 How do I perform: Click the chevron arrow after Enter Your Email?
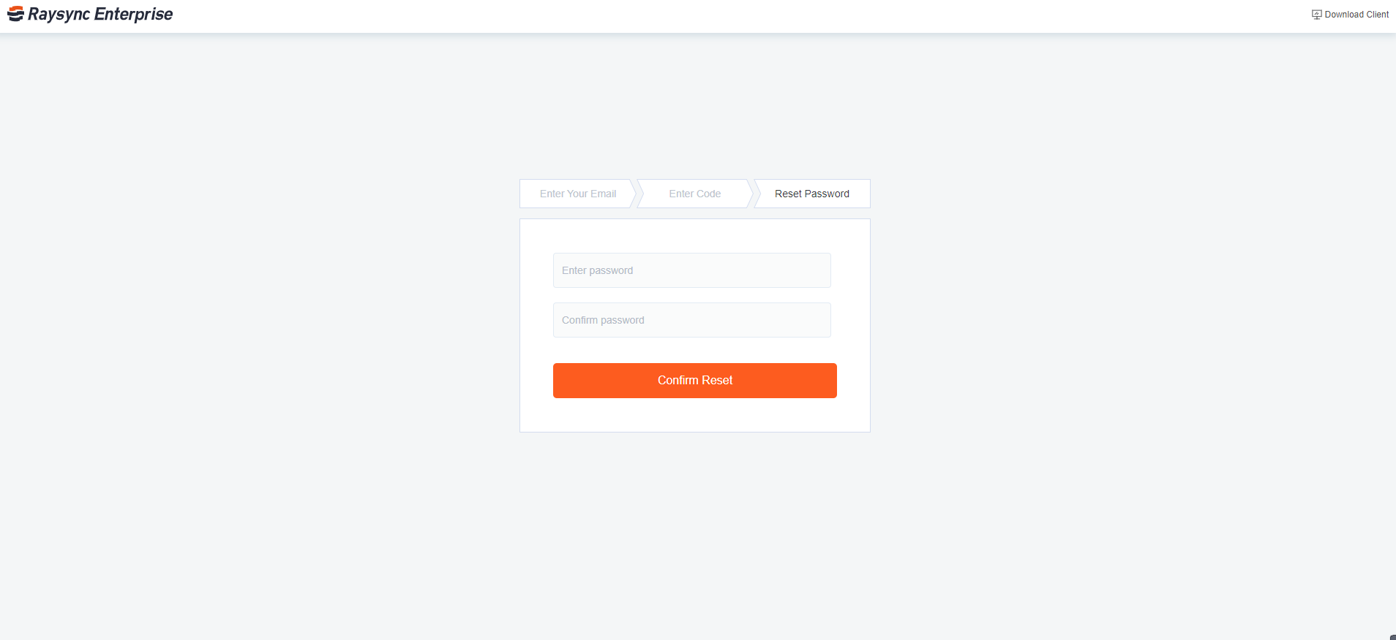pos(634,194)
